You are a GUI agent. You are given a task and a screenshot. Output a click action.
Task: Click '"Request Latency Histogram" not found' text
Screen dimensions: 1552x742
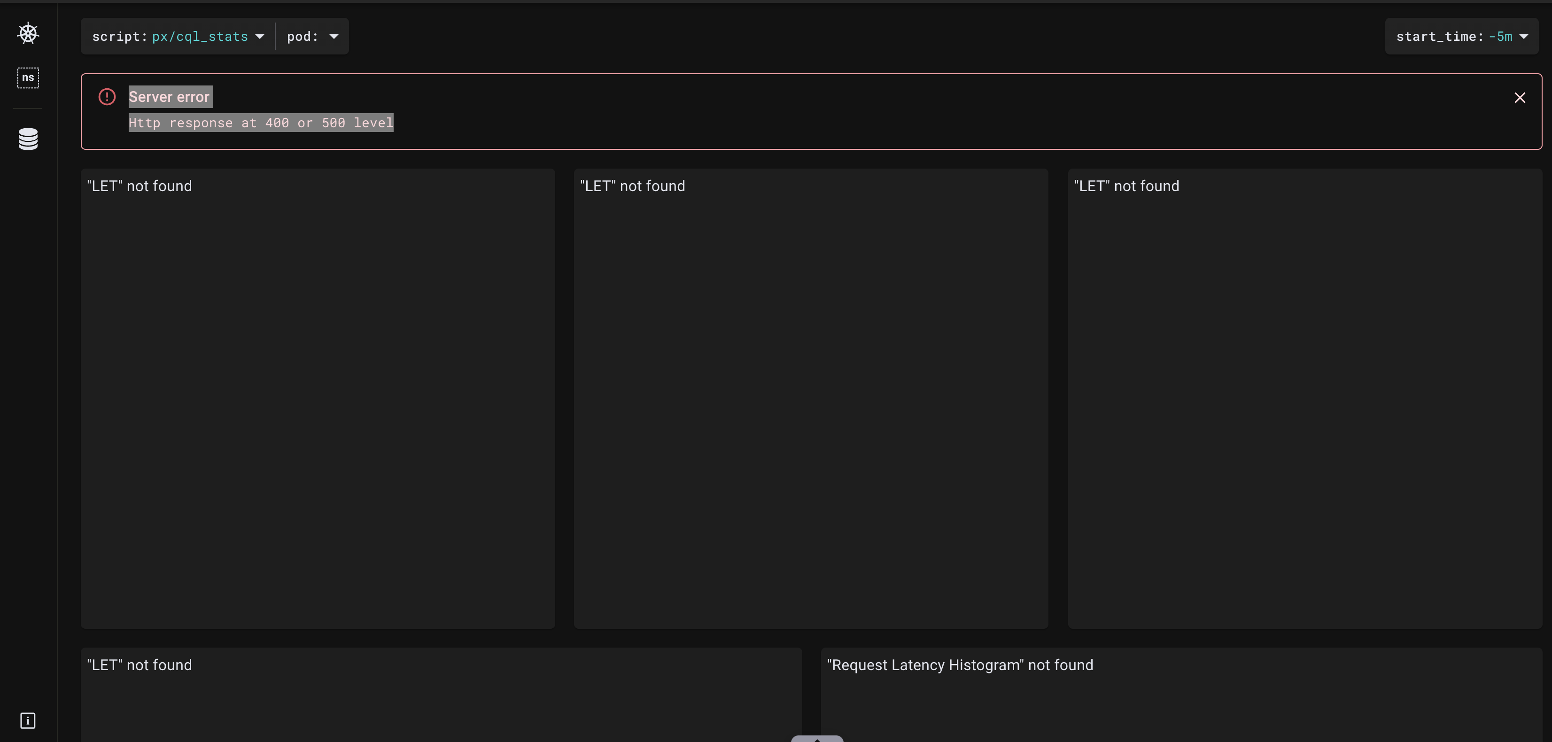tap(960, 665)
